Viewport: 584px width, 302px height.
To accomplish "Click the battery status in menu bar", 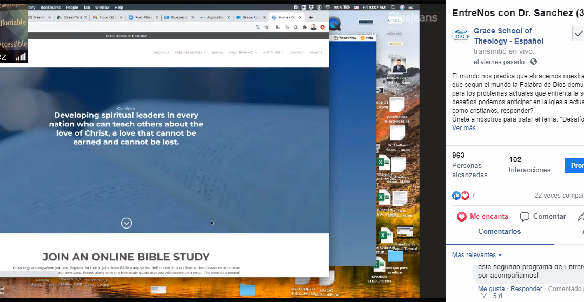I will 342,7.
